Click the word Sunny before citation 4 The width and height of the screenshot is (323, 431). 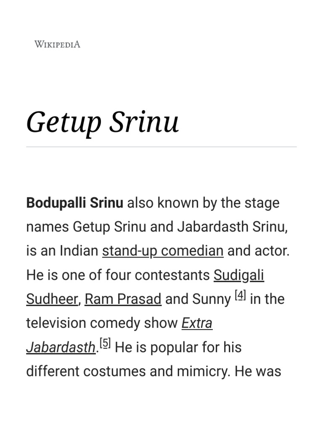pos(212,299)
